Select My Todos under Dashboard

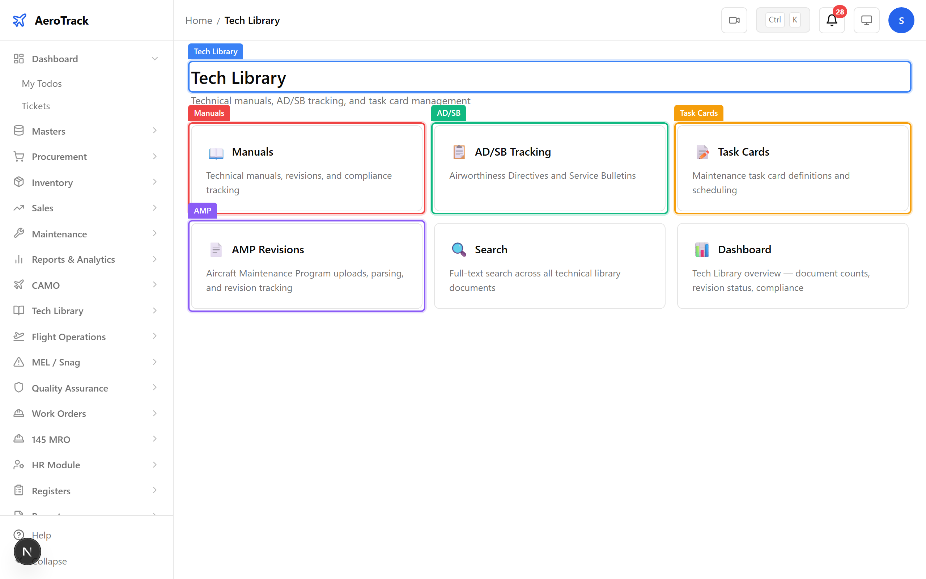[x=41, y=84]
